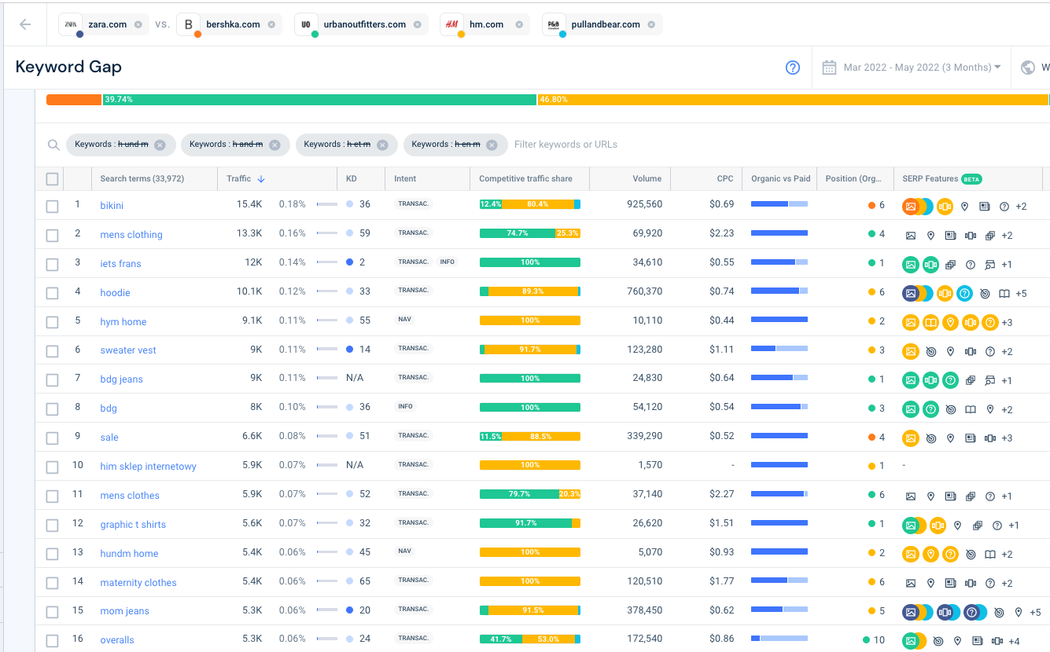Open the bikini keyword link

pos(112,206)
